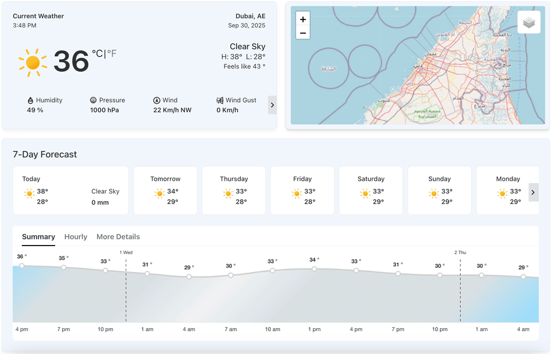Click the 1 pm 34° chart point
The height and width of the screenshot is (354, 551).
click(x=315, y=269)
